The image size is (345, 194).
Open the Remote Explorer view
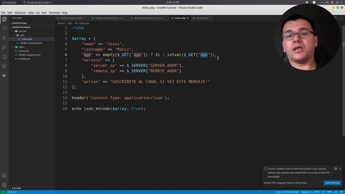tap(4, 57)
